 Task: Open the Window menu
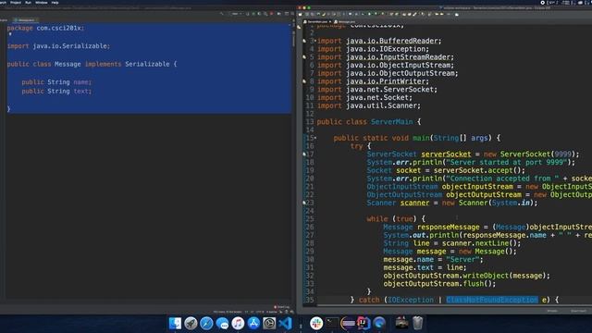point(41,2)
